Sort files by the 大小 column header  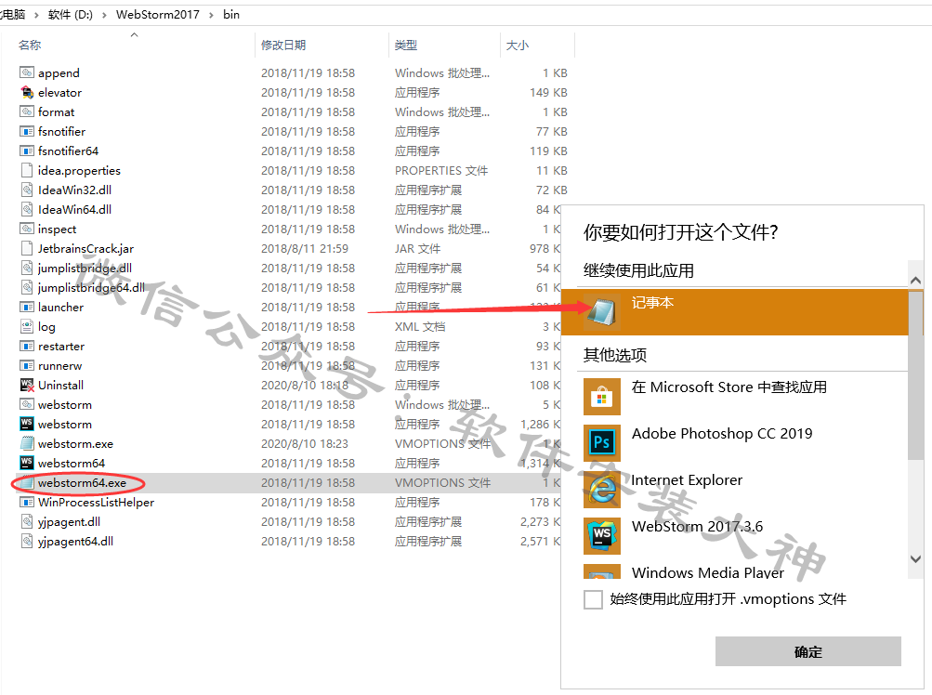coord(517,45)
